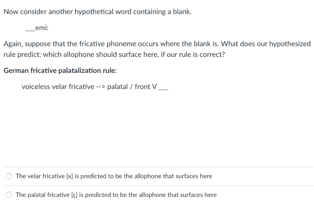Click the word "palatal" in the rule line
This screenshot has width=314, height=211.
click(117, 87)
